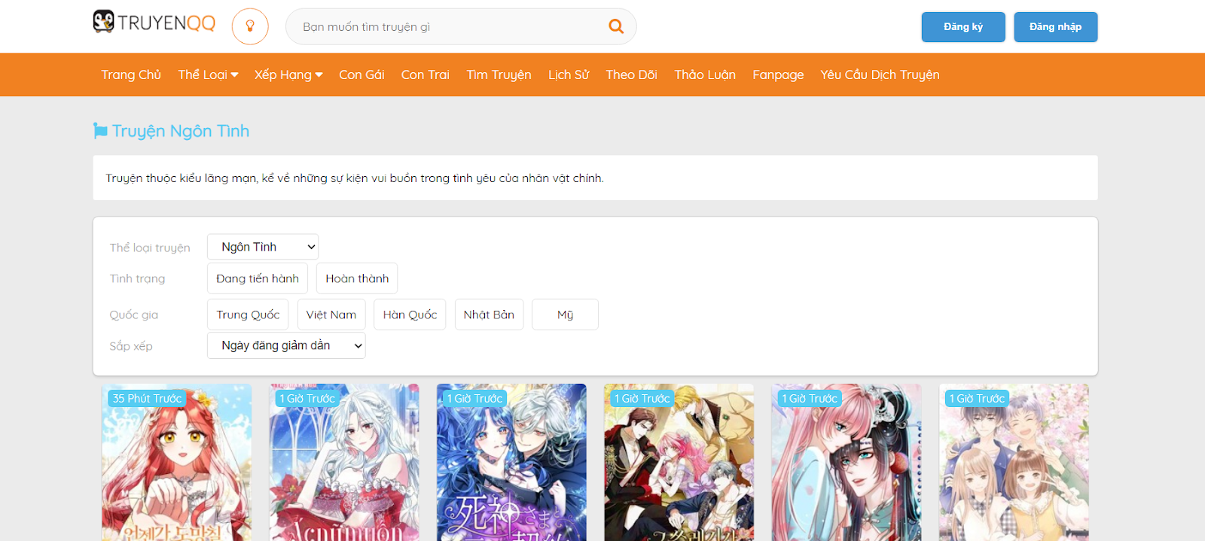Select Trung Quốc country filter
This screenshot has height=541, width=1205.
[x=248, y=315]
